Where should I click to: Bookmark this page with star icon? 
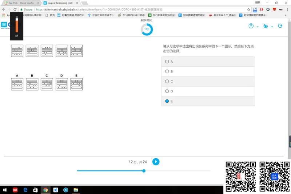click(248, 9)
